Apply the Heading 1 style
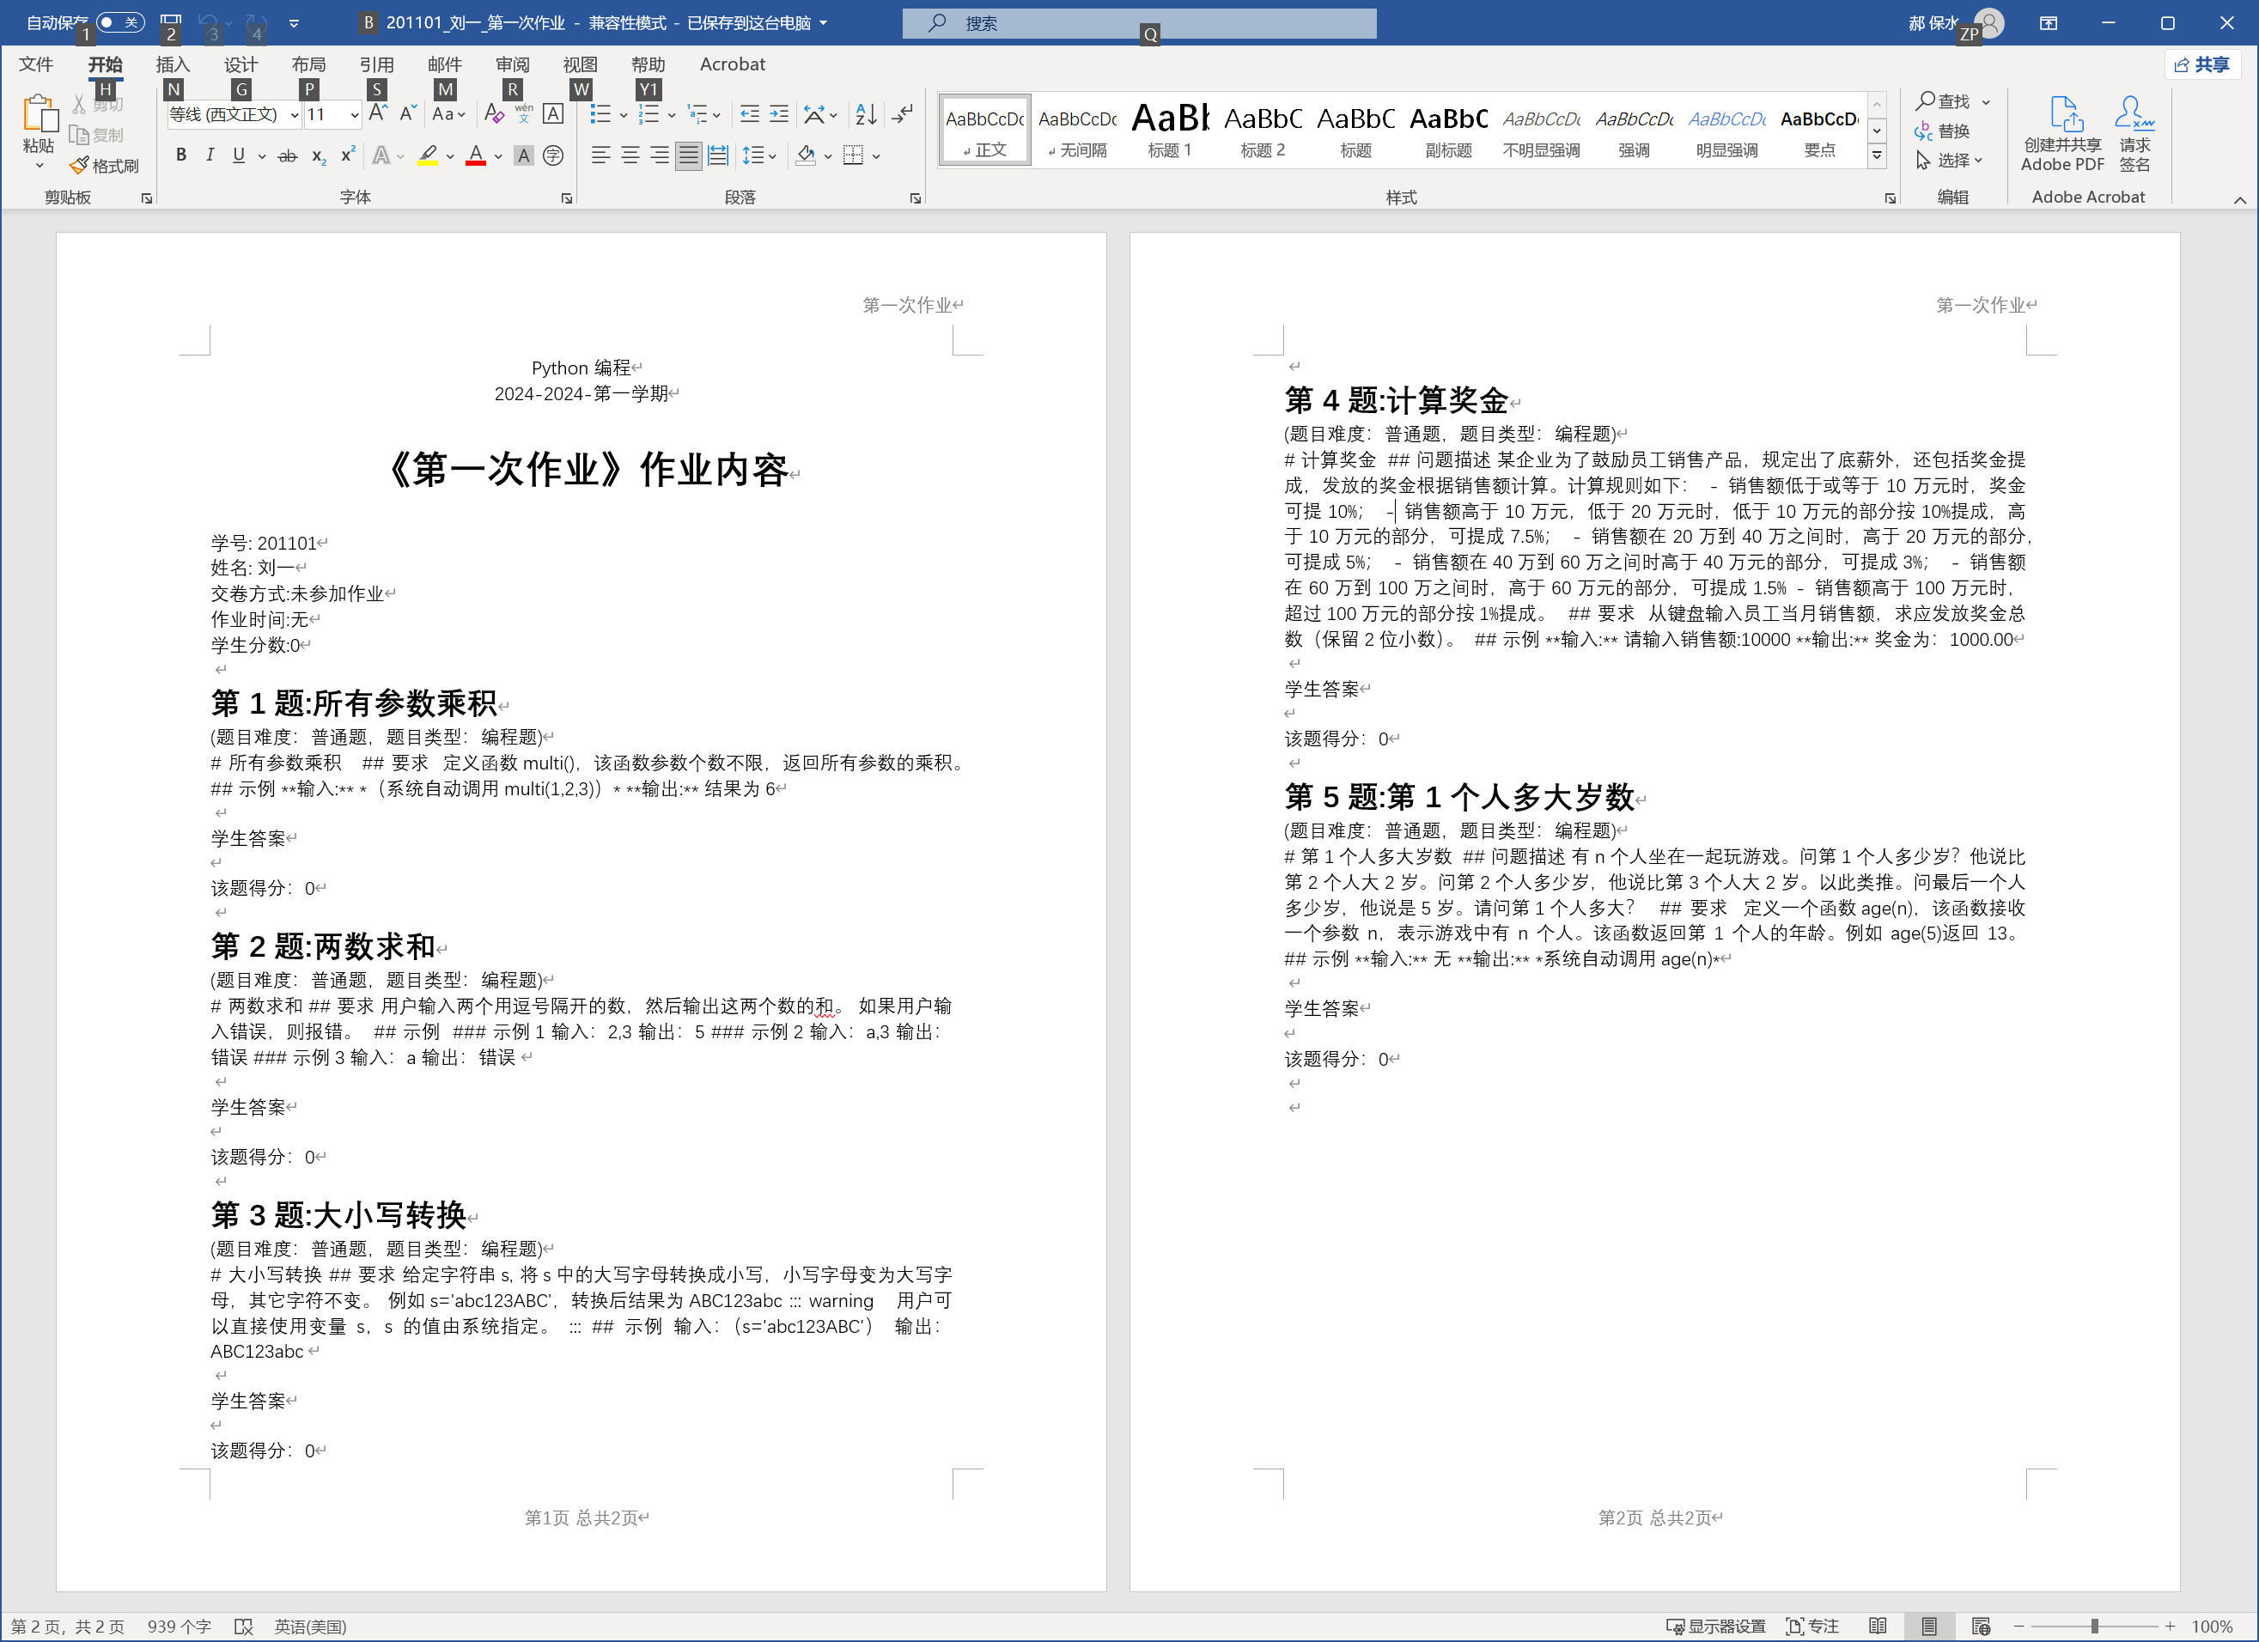This screenshot has width=2259, height=1642. tap(1169, 130)
